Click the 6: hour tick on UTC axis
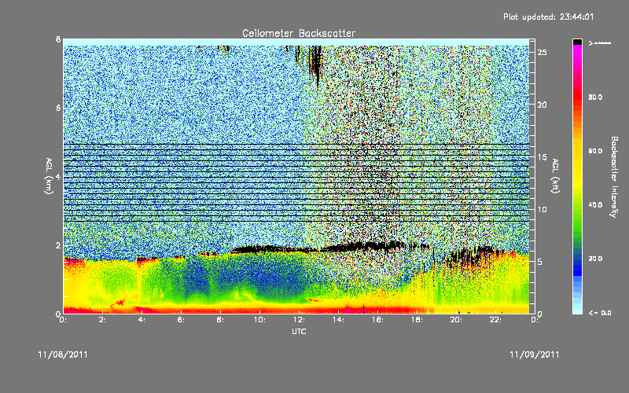 pos(181,320)
